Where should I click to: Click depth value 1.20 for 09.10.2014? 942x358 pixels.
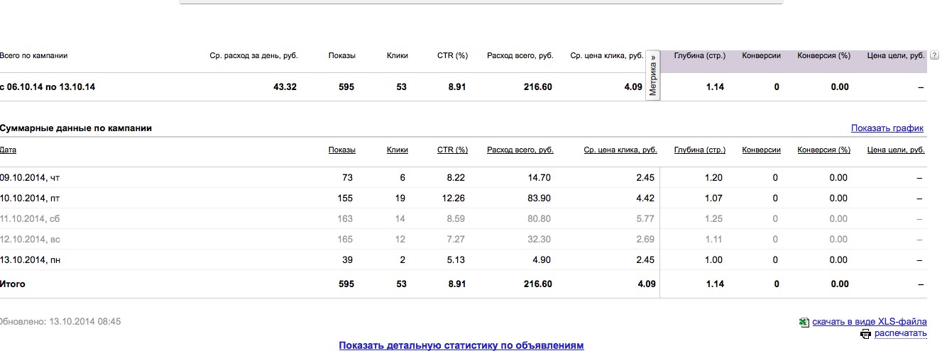point(714,178)
